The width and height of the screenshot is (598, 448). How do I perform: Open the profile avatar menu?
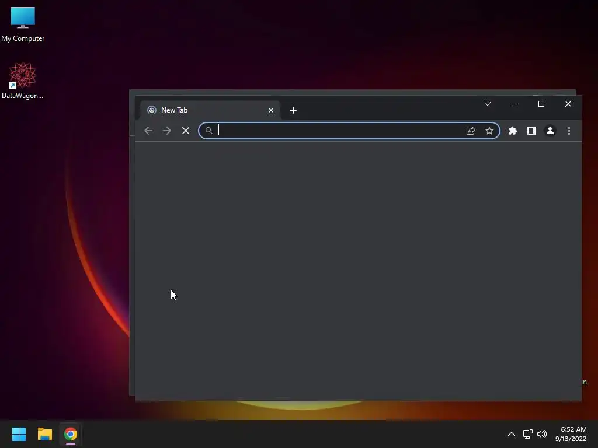pos(550,131)
